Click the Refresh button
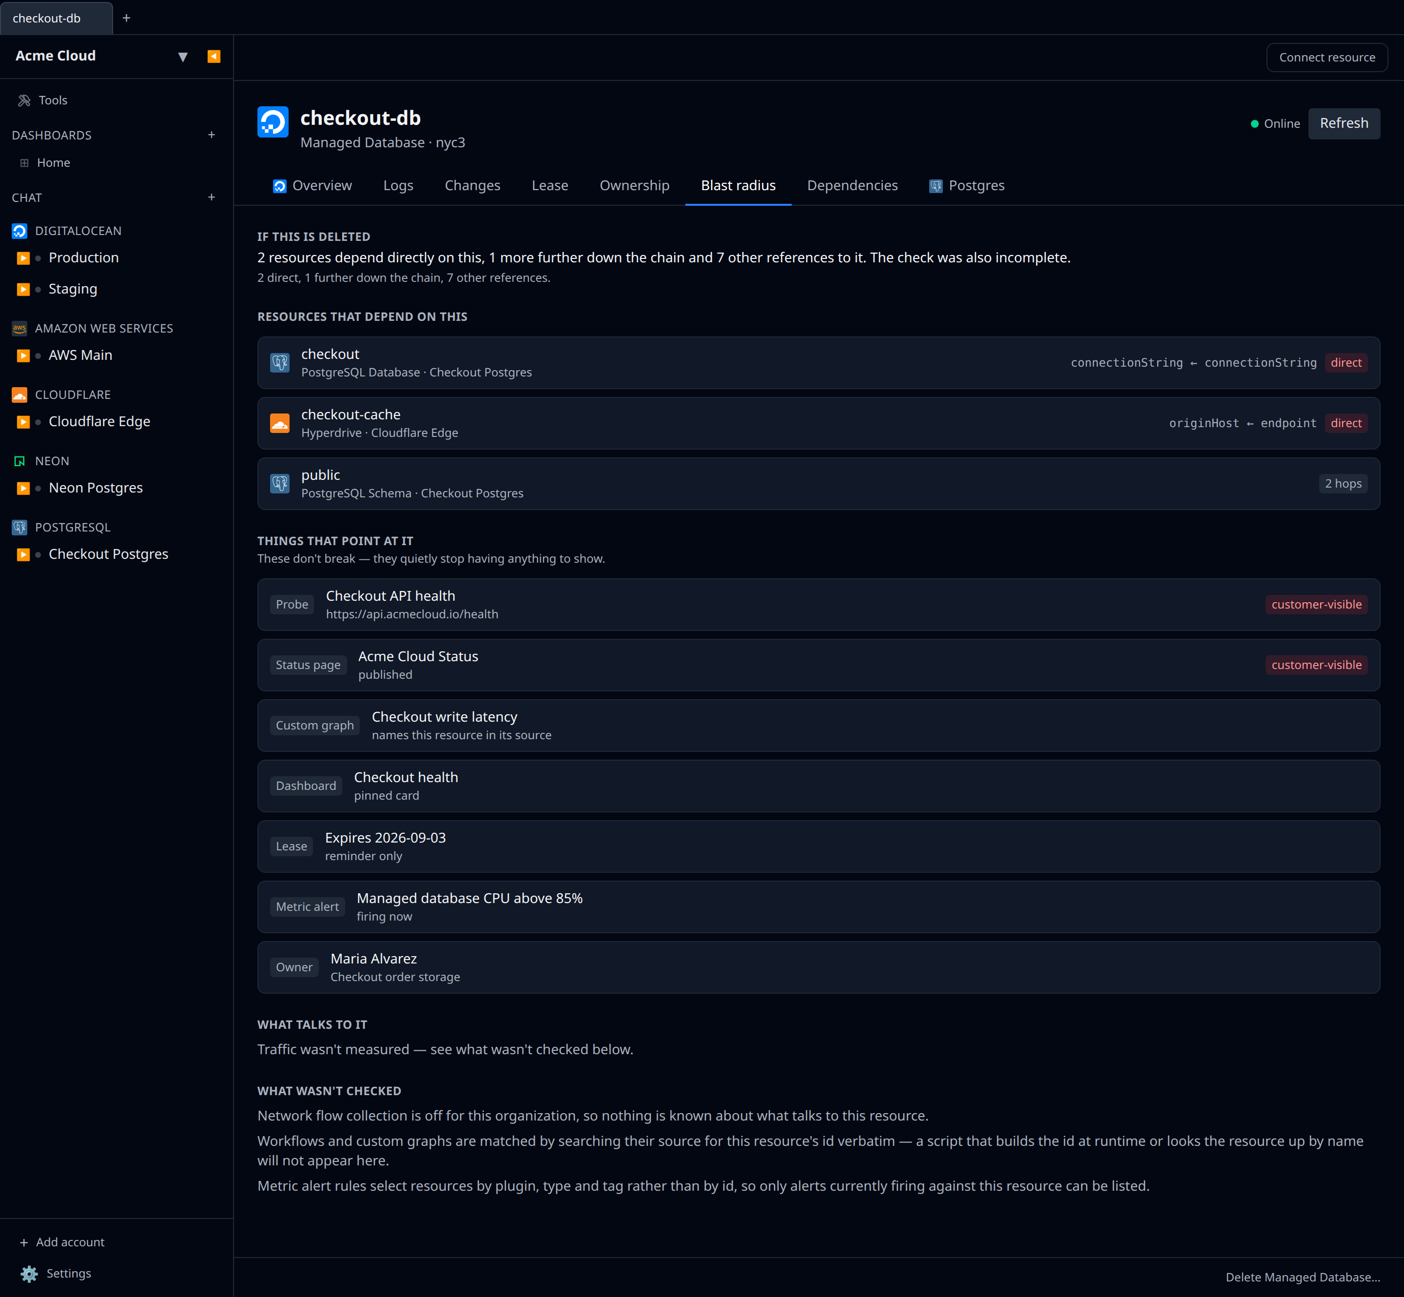 [x=1344, y=123]
